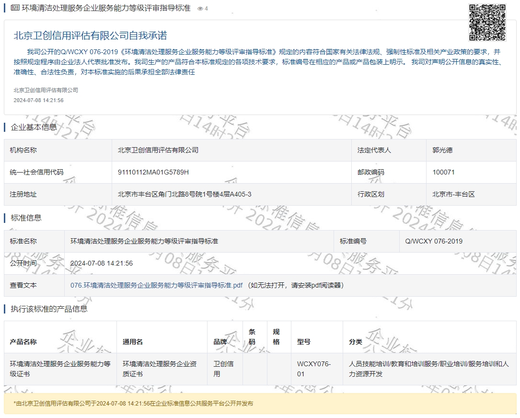Click the pdf reader hint 如无法打开
This screenshot has height=418, width=520.
click(296, 285)
